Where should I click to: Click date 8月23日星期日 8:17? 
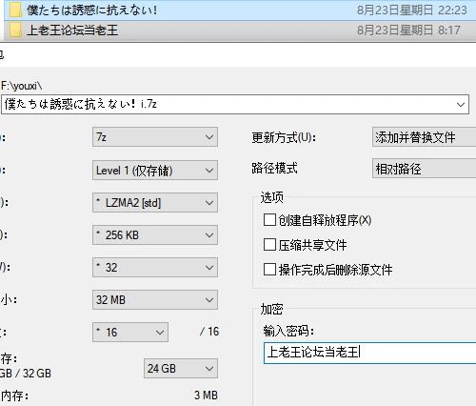click(408, 30)
